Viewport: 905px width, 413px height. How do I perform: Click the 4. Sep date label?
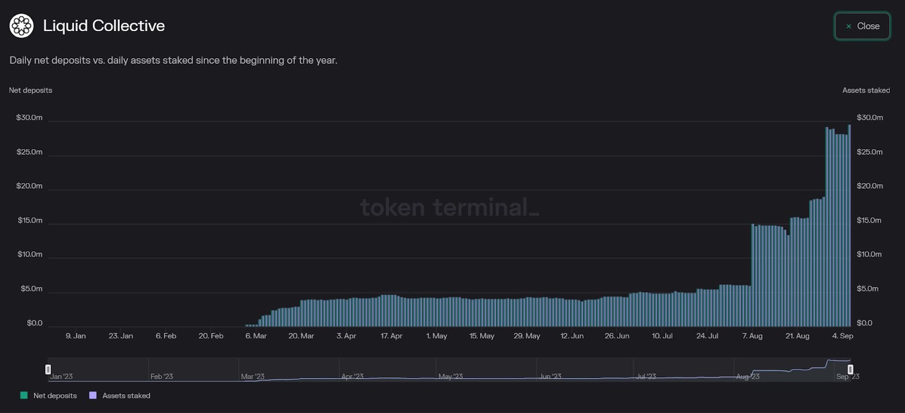843,336
